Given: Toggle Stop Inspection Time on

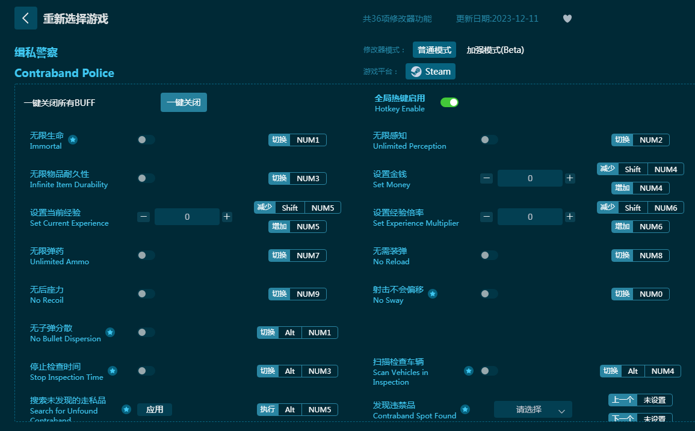Looking at the screenshot, I should click(146, 371).
